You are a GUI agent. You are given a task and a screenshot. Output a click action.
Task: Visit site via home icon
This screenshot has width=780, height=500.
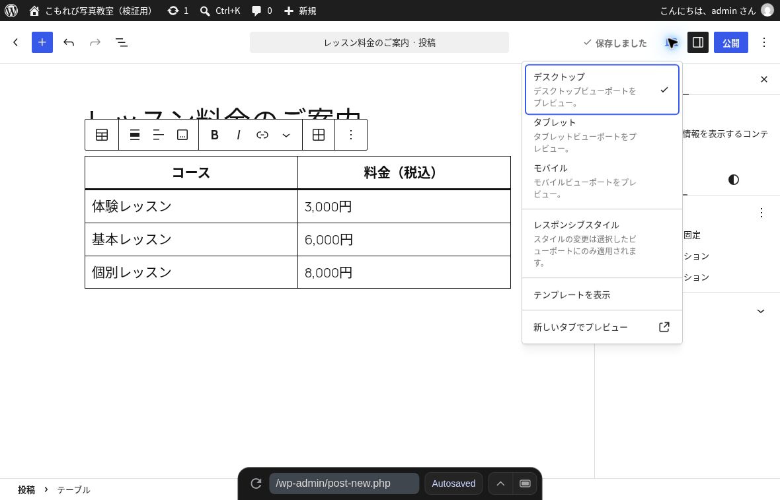click(34, 11)
